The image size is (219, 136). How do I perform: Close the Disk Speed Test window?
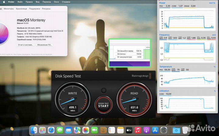tap(53, 72)
